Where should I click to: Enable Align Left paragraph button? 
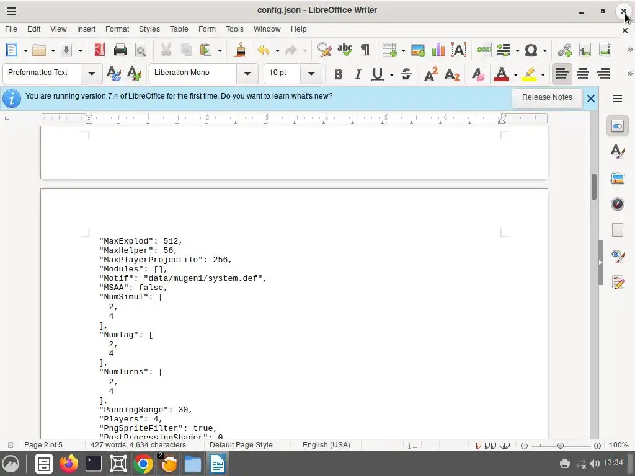tap(562, 74)
